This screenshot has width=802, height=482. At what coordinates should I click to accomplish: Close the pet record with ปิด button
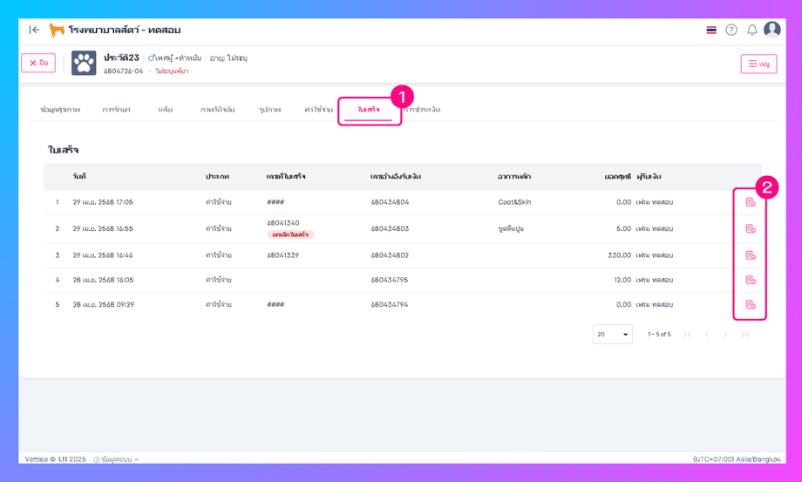coord(38,63)
